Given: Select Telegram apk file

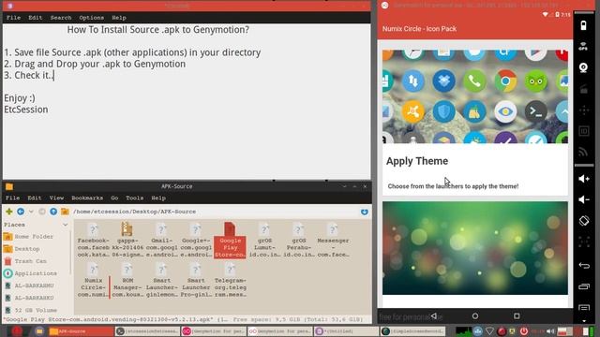Looking at the screenshot, I should tap(230, 280).
